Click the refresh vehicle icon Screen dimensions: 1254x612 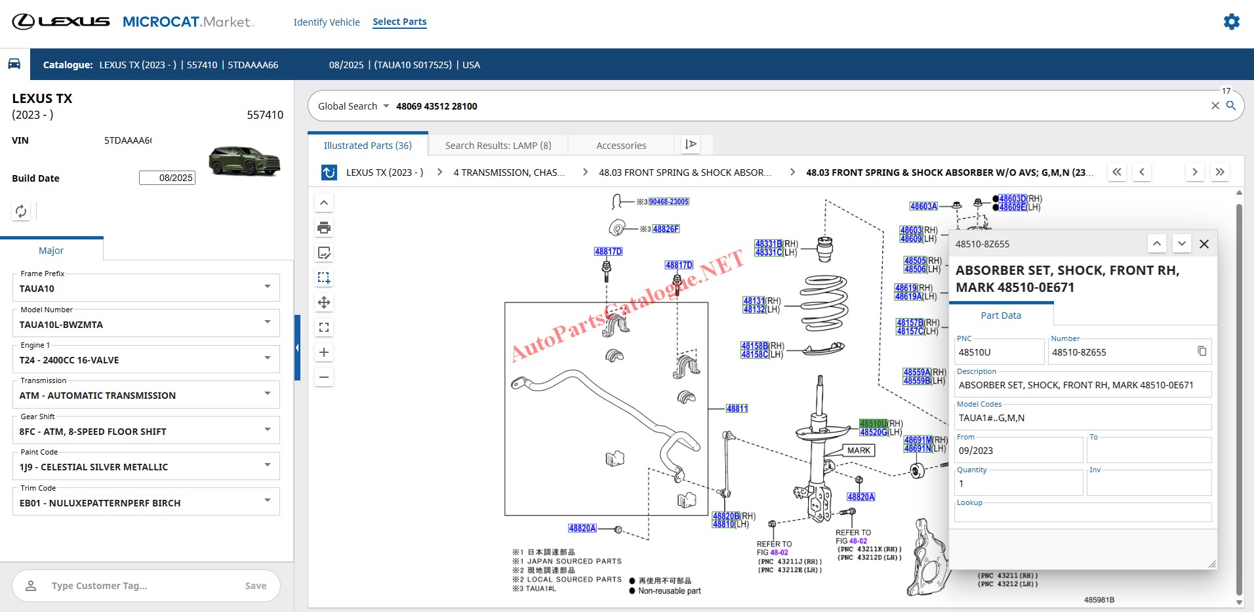(x=21, y=211)
